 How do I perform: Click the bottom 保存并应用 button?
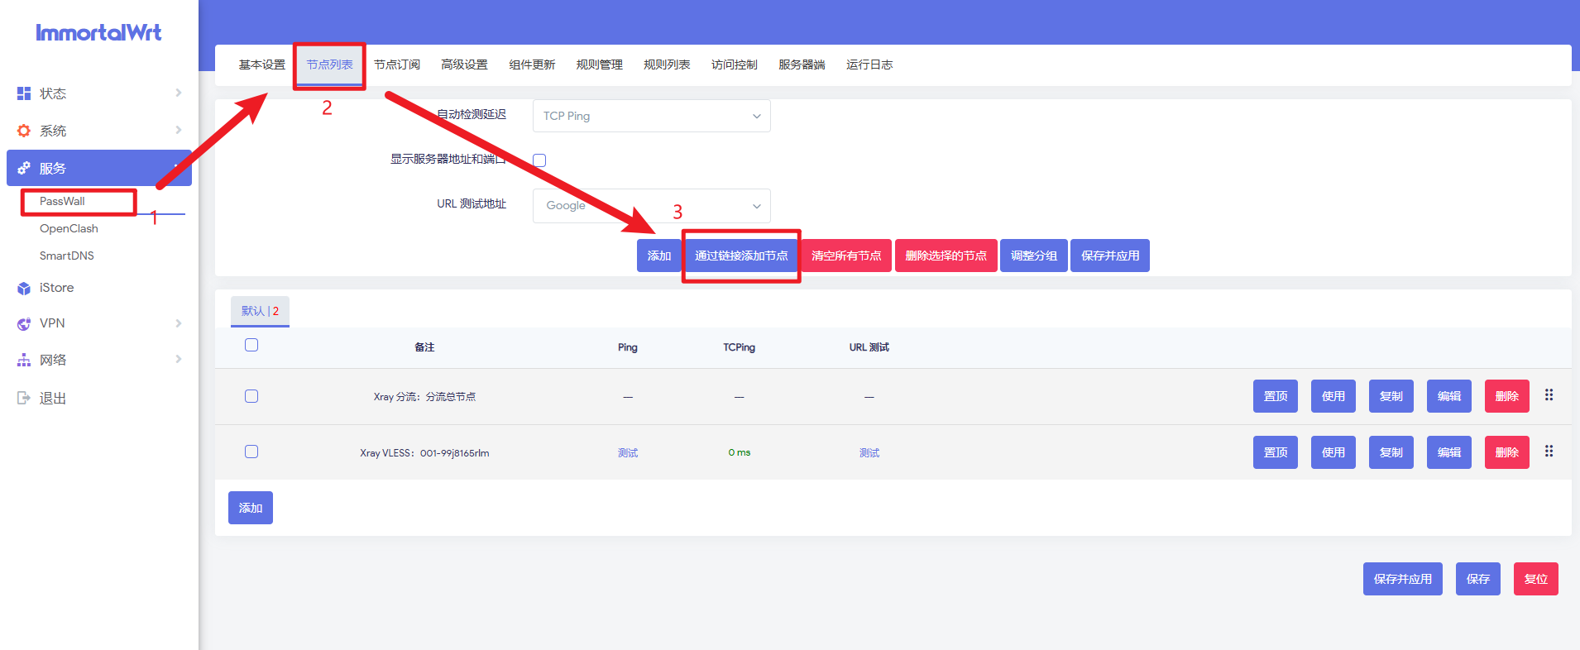coord(1403,579)
